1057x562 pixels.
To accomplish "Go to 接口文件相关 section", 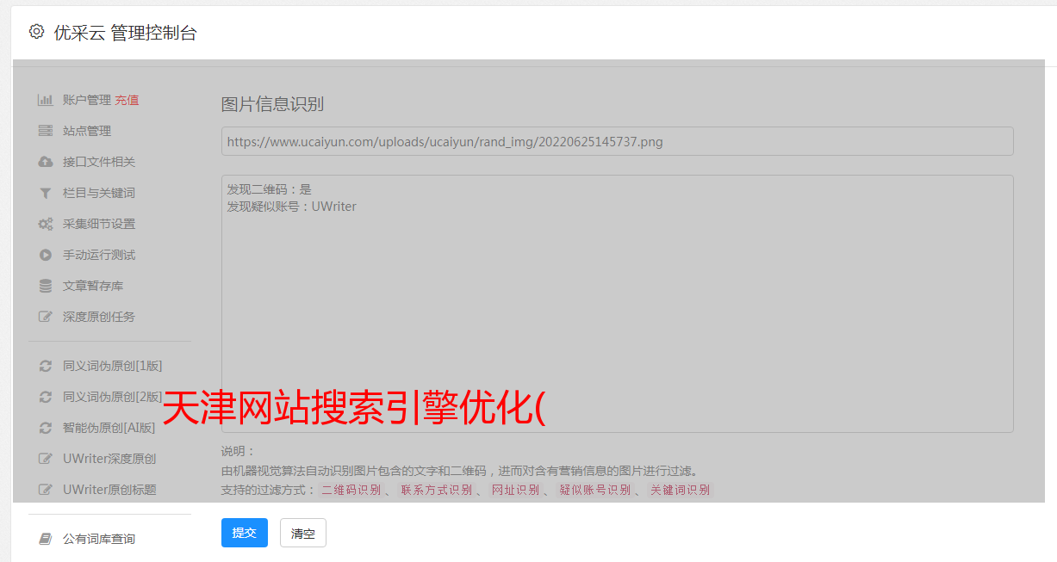I will [99, 162].
